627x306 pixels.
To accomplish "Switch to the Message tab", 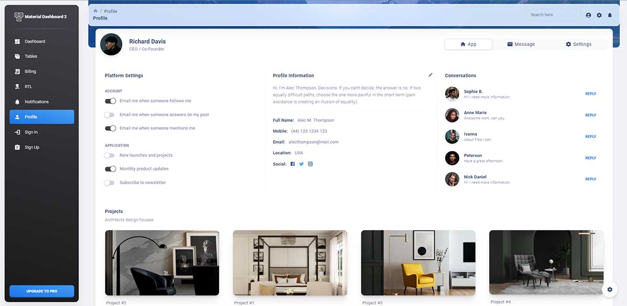I will tap(520, 44).
